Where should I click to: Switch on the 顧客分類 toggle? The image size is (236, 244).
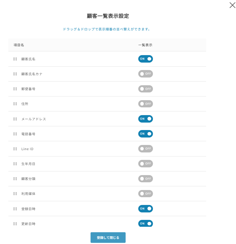point(145,179)
